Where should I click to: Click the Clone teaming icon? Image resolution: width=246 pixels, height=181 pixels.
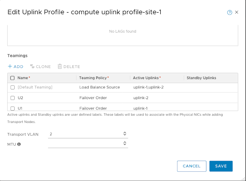tap(32, 66)
